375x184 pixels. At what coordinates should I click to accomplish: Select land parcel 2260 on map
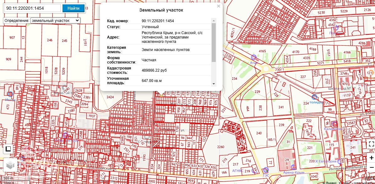point(221,147)
